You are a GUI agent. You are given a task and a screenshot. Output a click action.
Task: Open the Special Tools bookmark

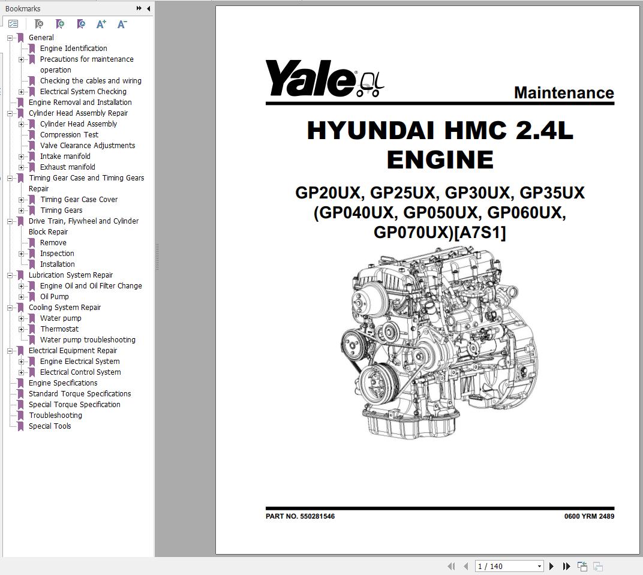point(50,426)
